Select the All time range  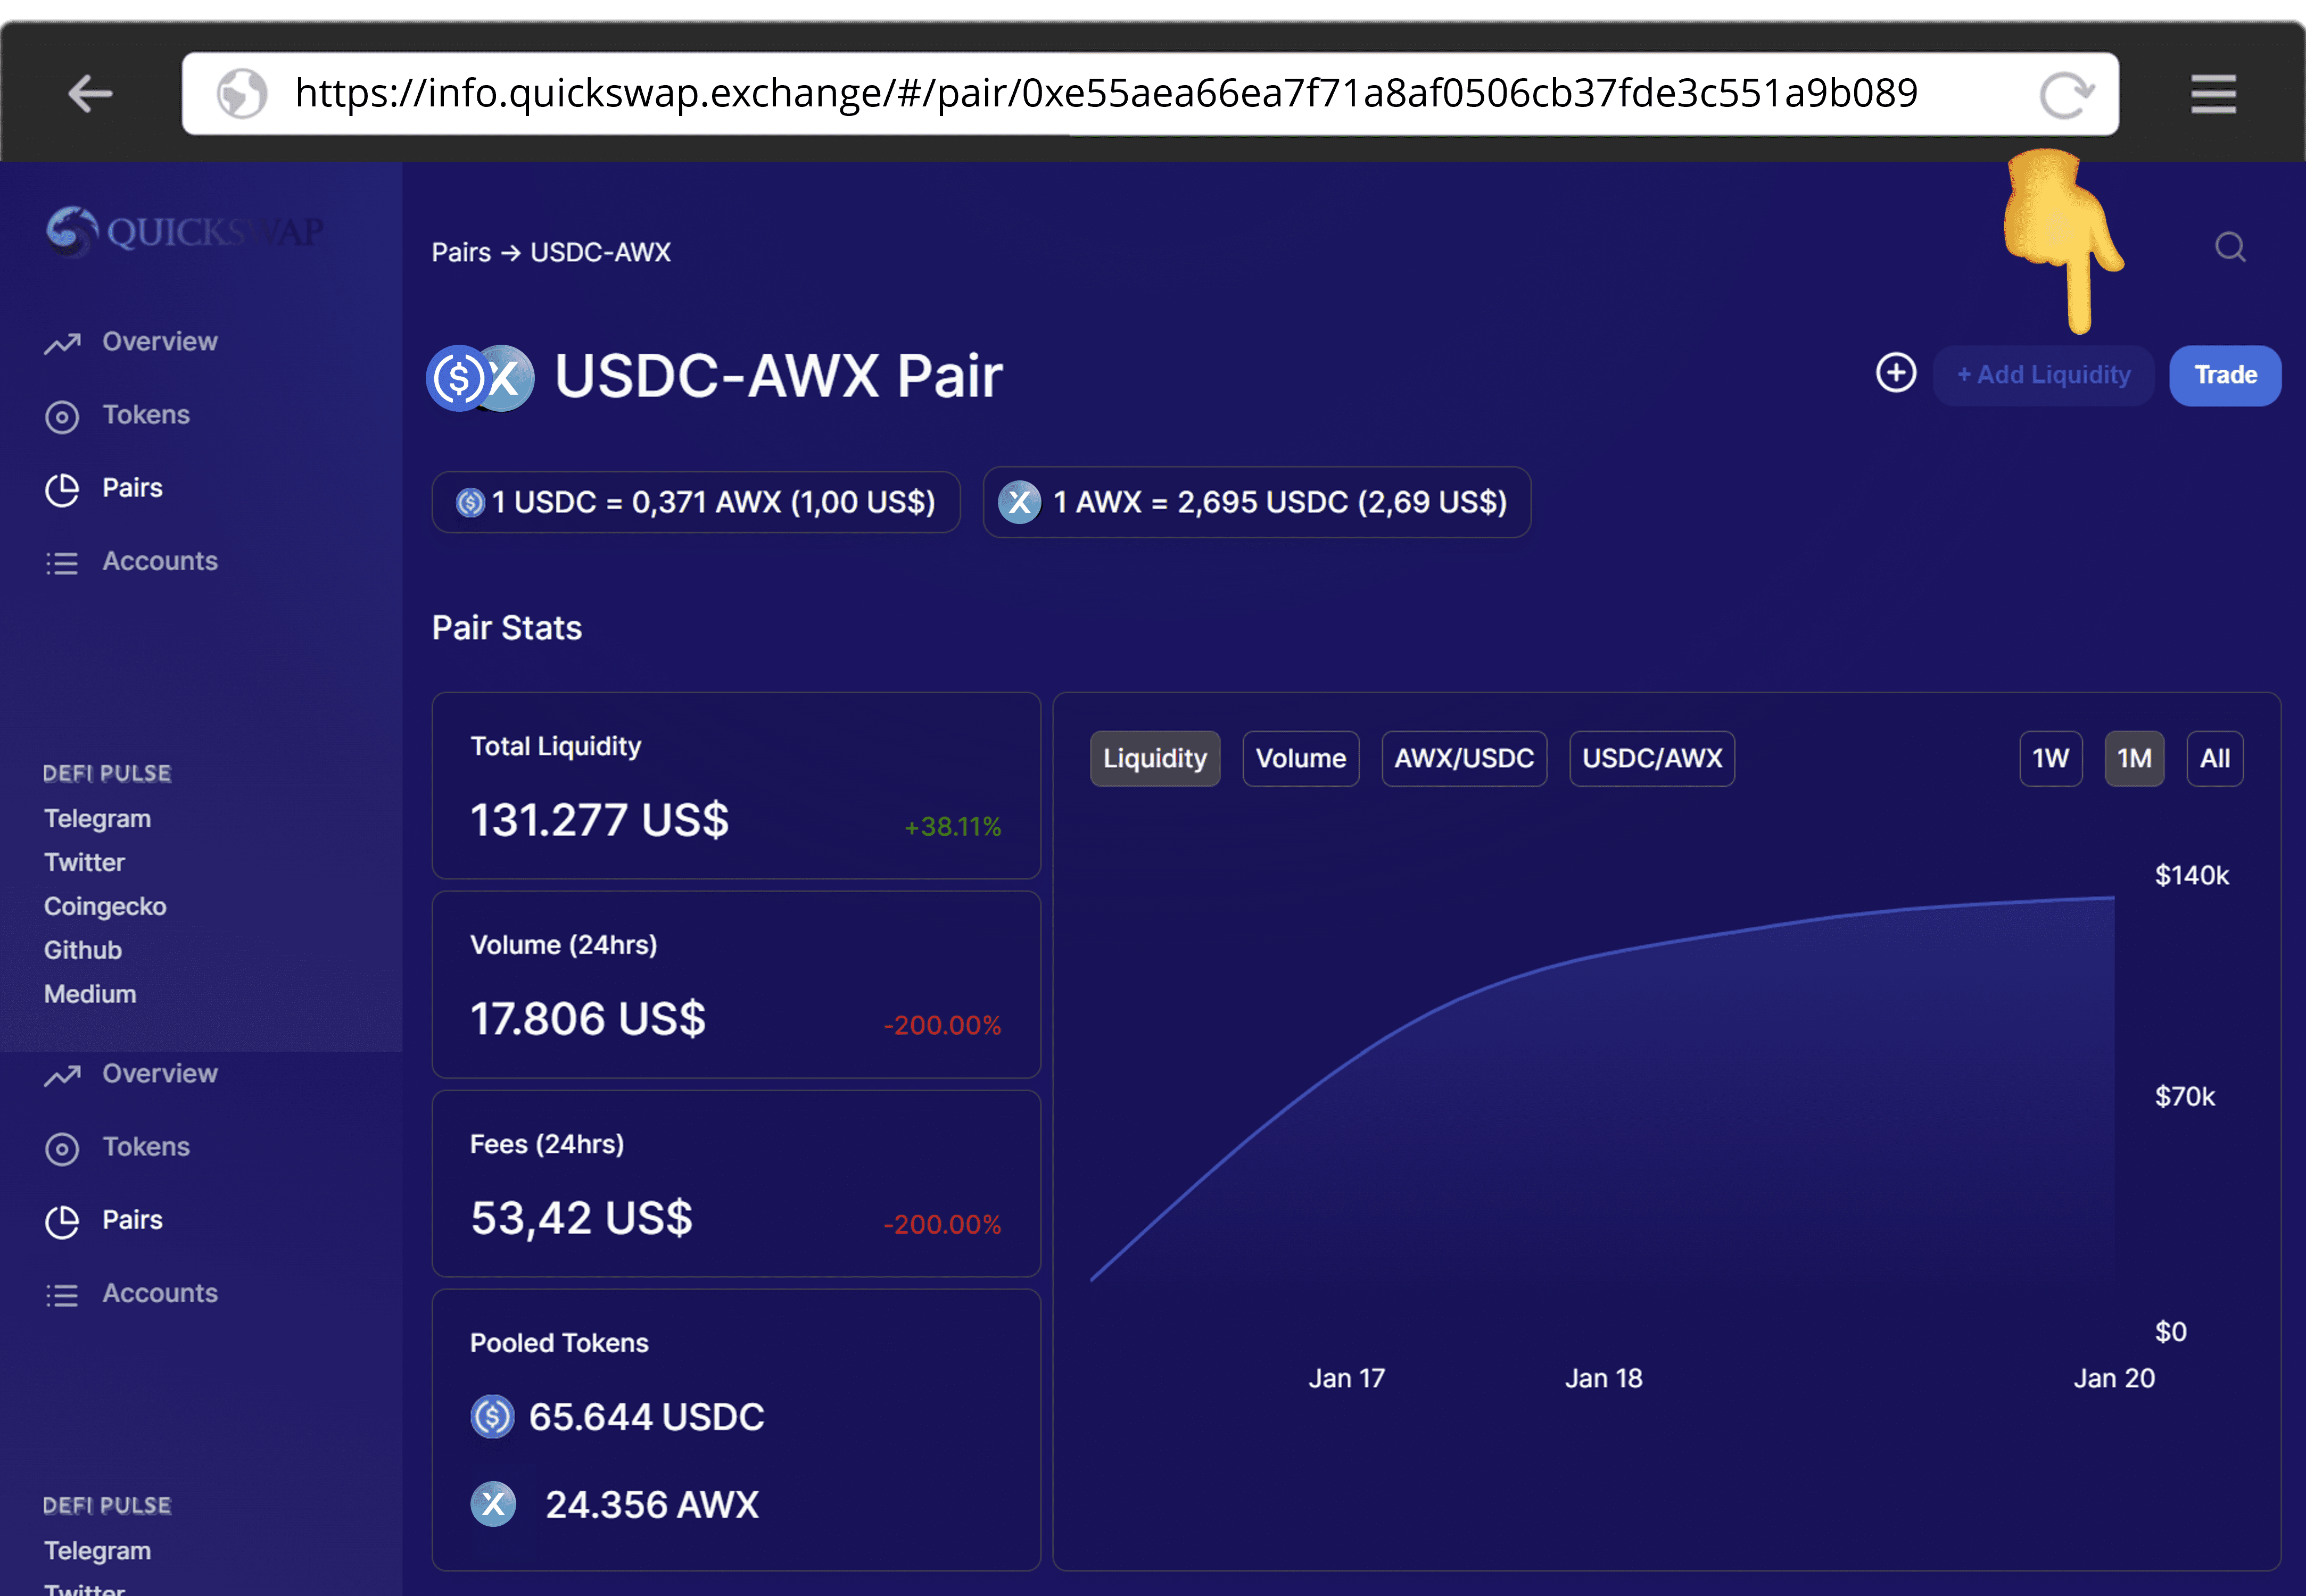click(2214, 759)
